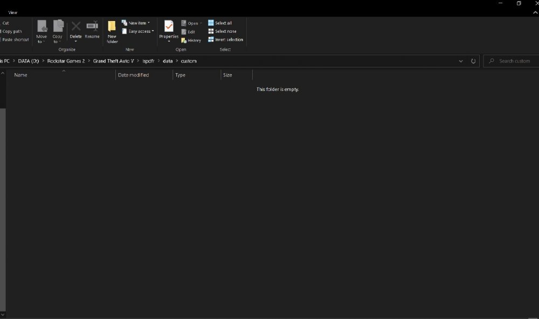Click Select none in ribbon

pos(222,31)
